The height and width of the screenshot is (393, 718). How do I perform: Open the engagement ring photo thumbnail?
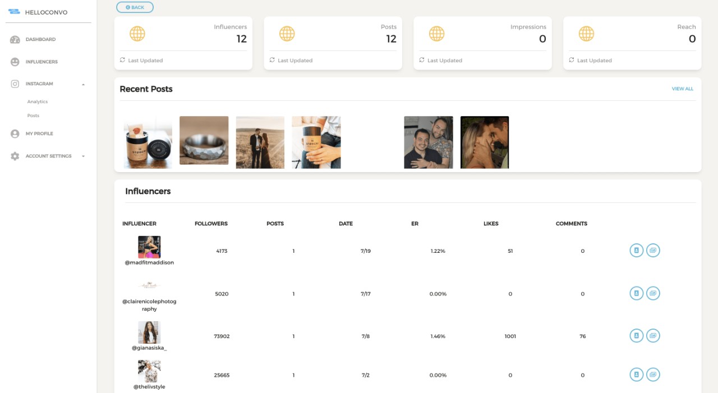(x=204, y=141)
